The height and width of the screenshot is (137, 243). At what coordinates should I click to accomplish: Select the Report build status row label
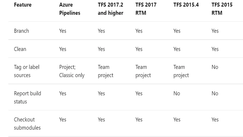click(x=27, y=97)
